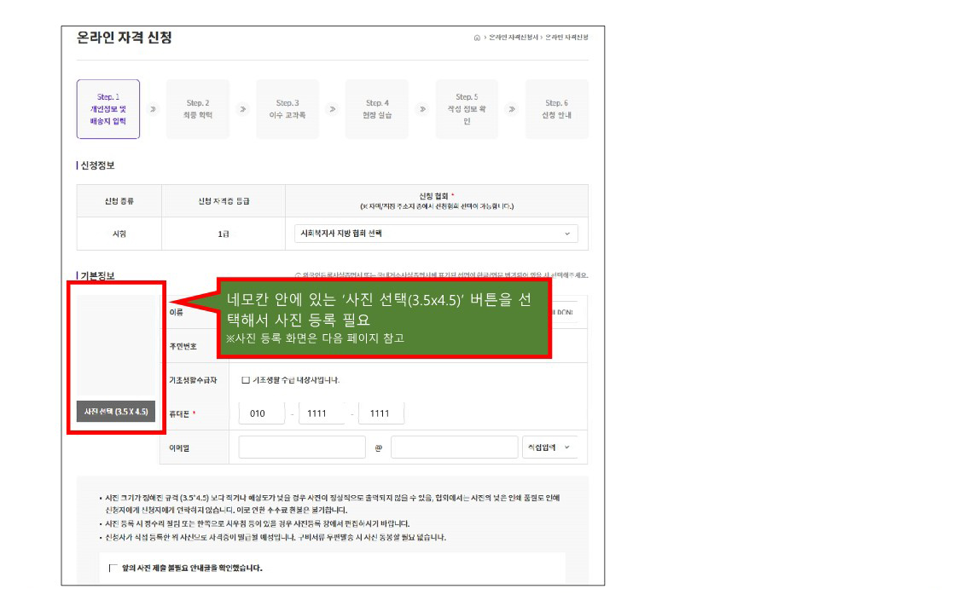Click the phone prefix field showing 010
This screenshot has width=958, height=612.
[x=262, y=413]
